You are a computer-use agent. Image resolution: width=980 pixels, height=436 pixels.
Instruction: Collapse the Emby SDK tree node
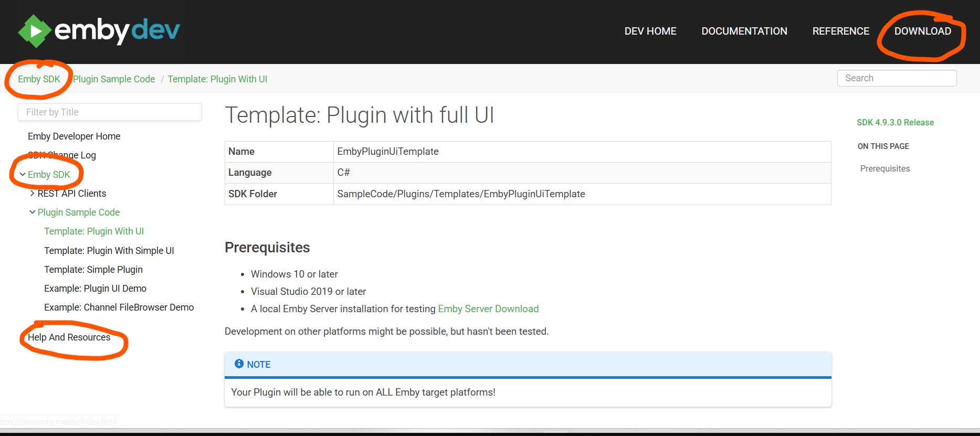[23, 174]
